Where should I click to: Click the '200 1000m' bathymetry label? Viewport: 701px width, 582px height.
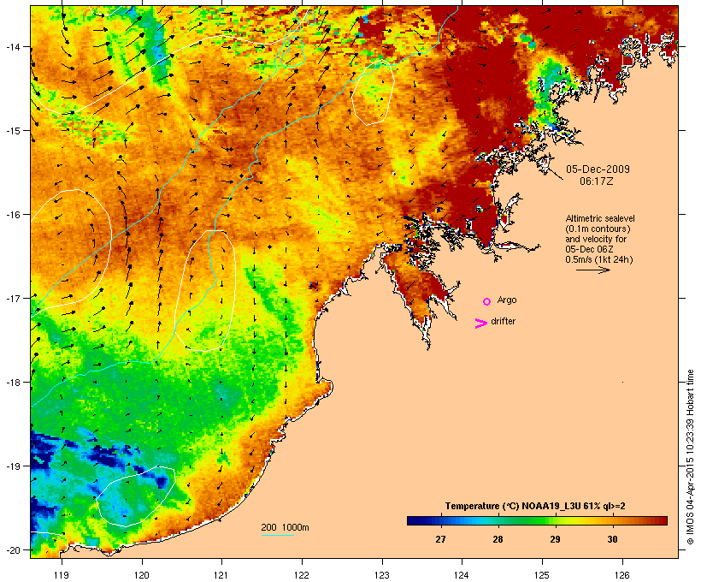[285, 527]
